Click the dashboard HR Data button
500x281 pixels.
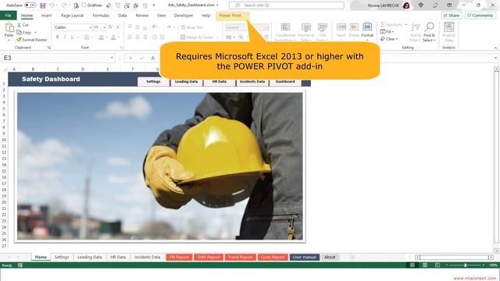(x=220, y=81)
